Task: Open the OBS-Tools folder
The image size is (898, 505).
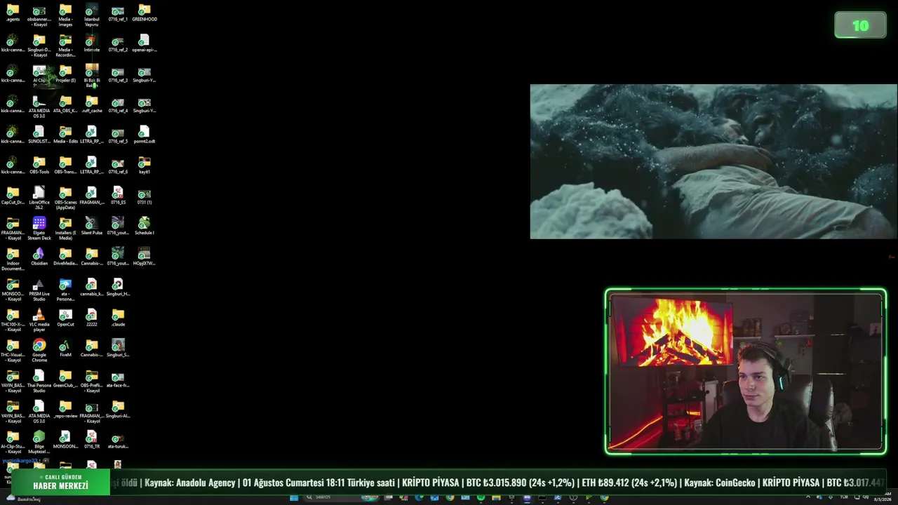Action: click(39, 166)
